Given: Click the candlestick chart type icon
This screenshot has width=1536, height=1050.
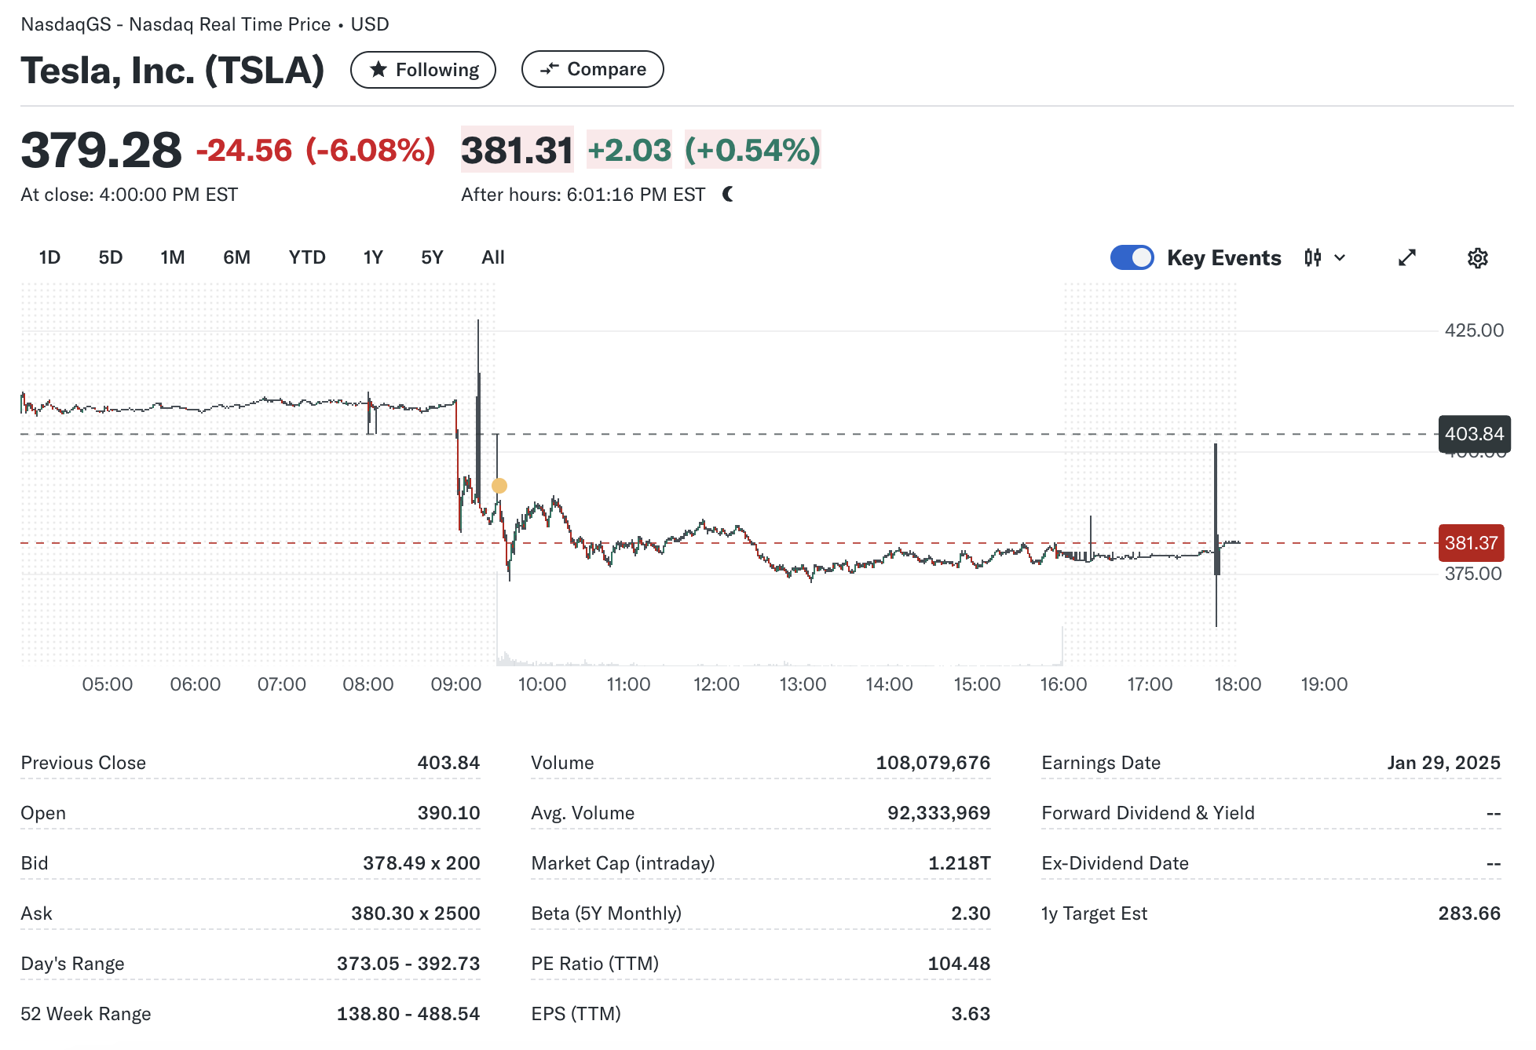Looking at the screenshot, I should click(1312, 257).
